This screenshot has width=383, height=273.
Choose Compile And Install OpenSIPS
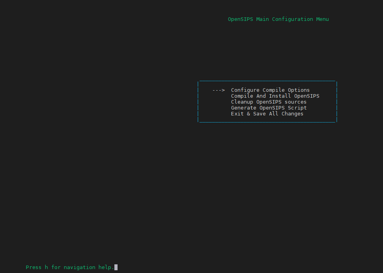(x=275, y=96)
